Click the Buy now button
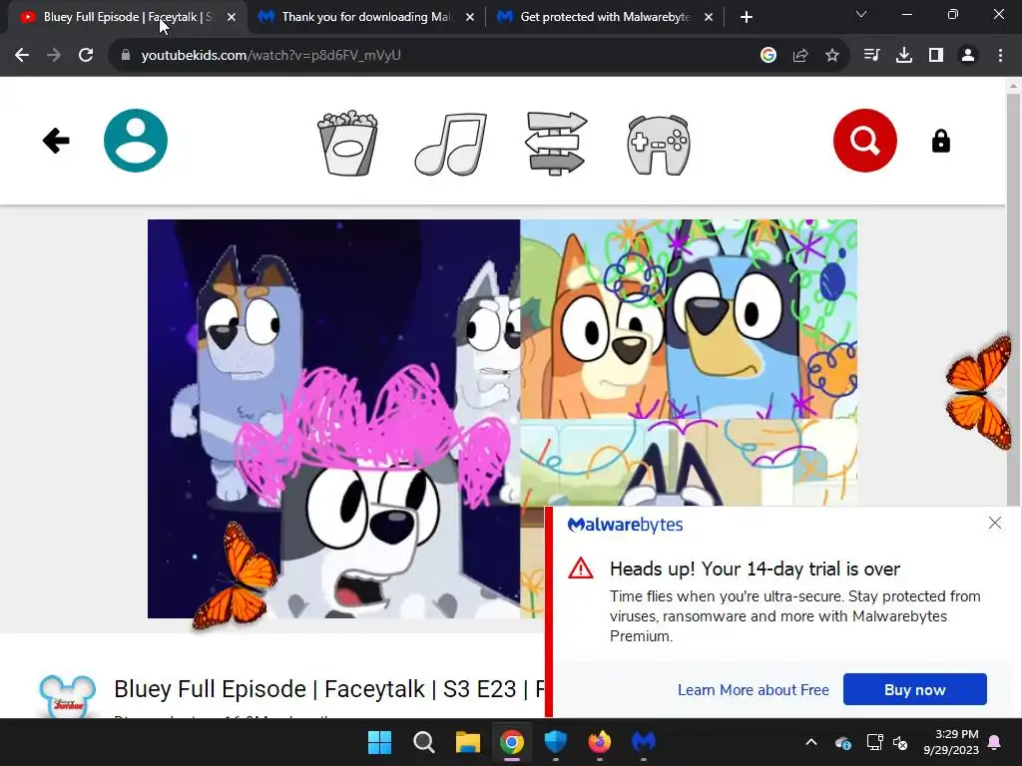This screenshot has width=1022, height=766. point(914,689)
